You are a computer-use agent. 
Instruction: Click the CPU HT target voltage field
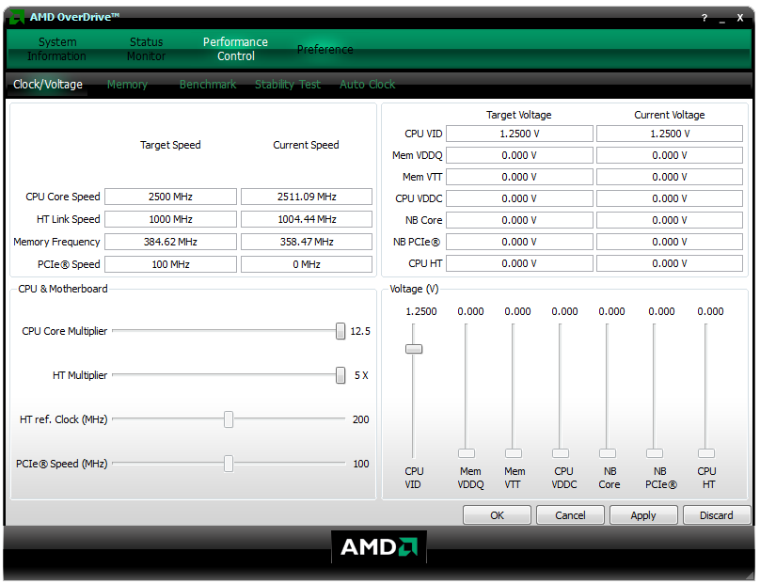pyautogui.click(x=519, y=263)
